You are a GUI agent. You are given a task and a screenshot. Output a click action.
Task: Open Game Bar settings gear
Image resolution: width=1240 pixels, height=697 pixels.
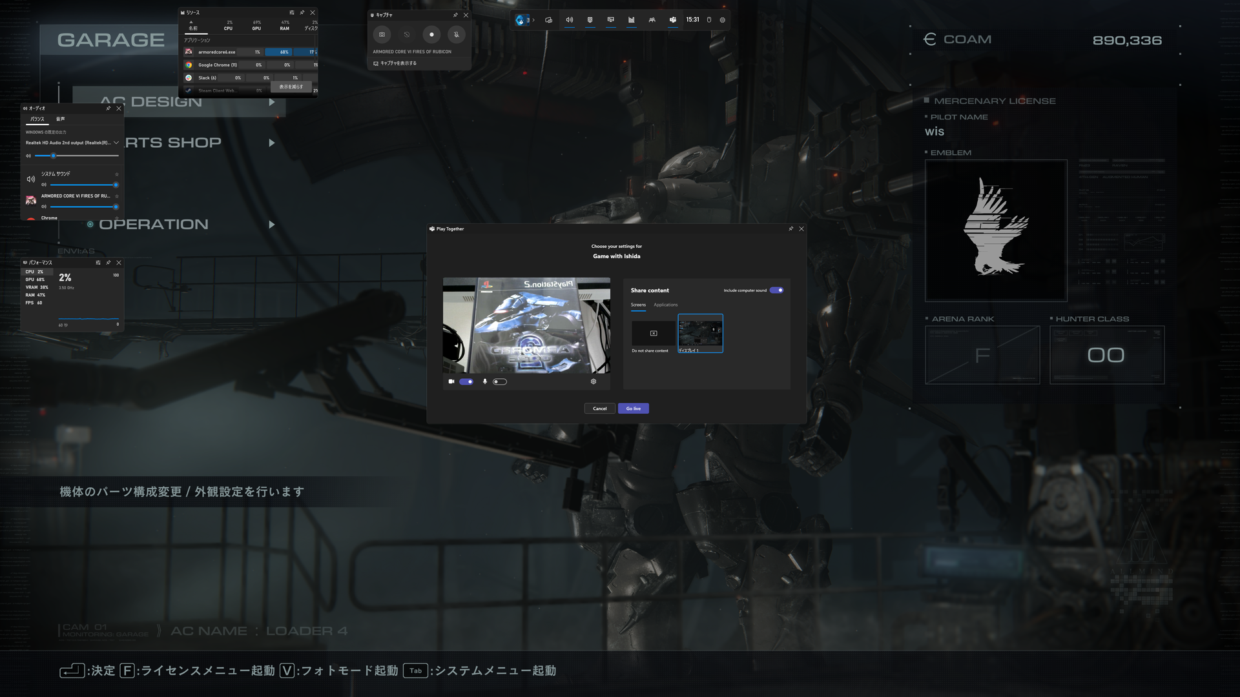[x=723, y=20]
